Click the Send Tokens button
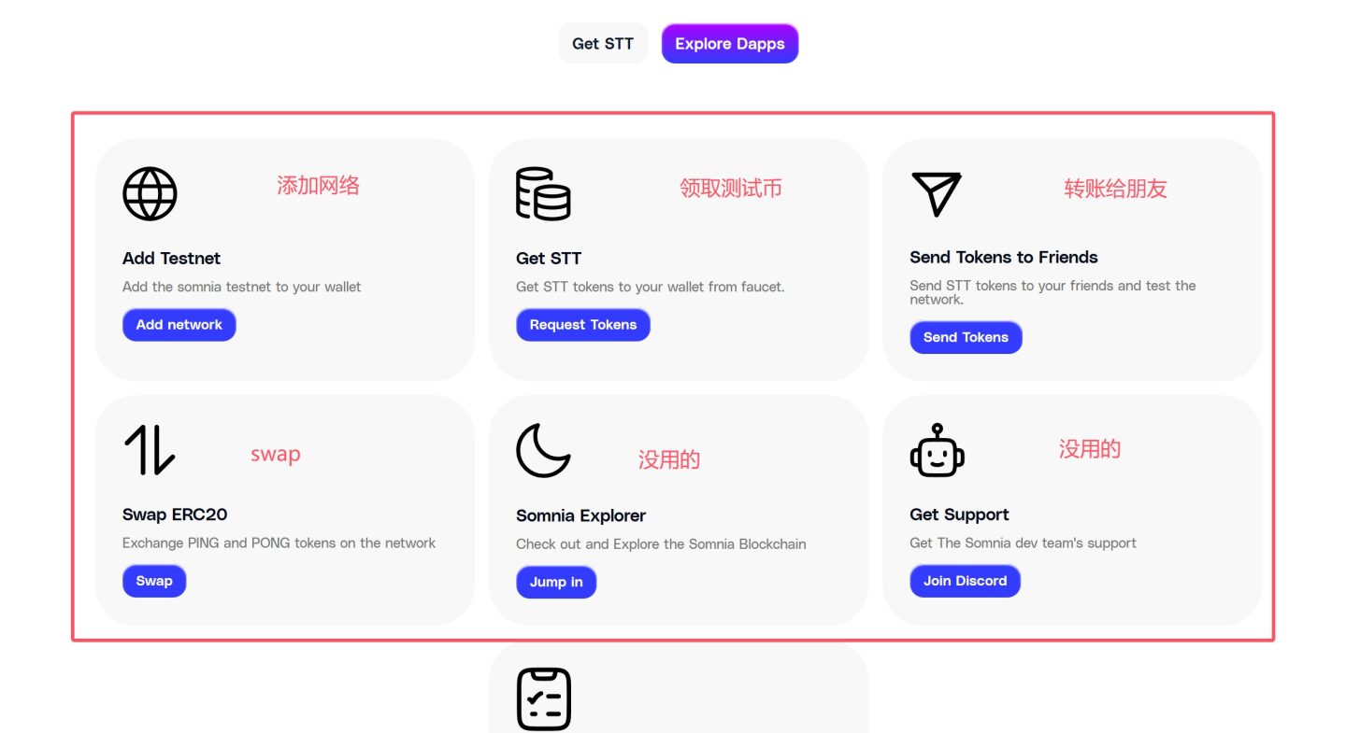 coord(967,337)
